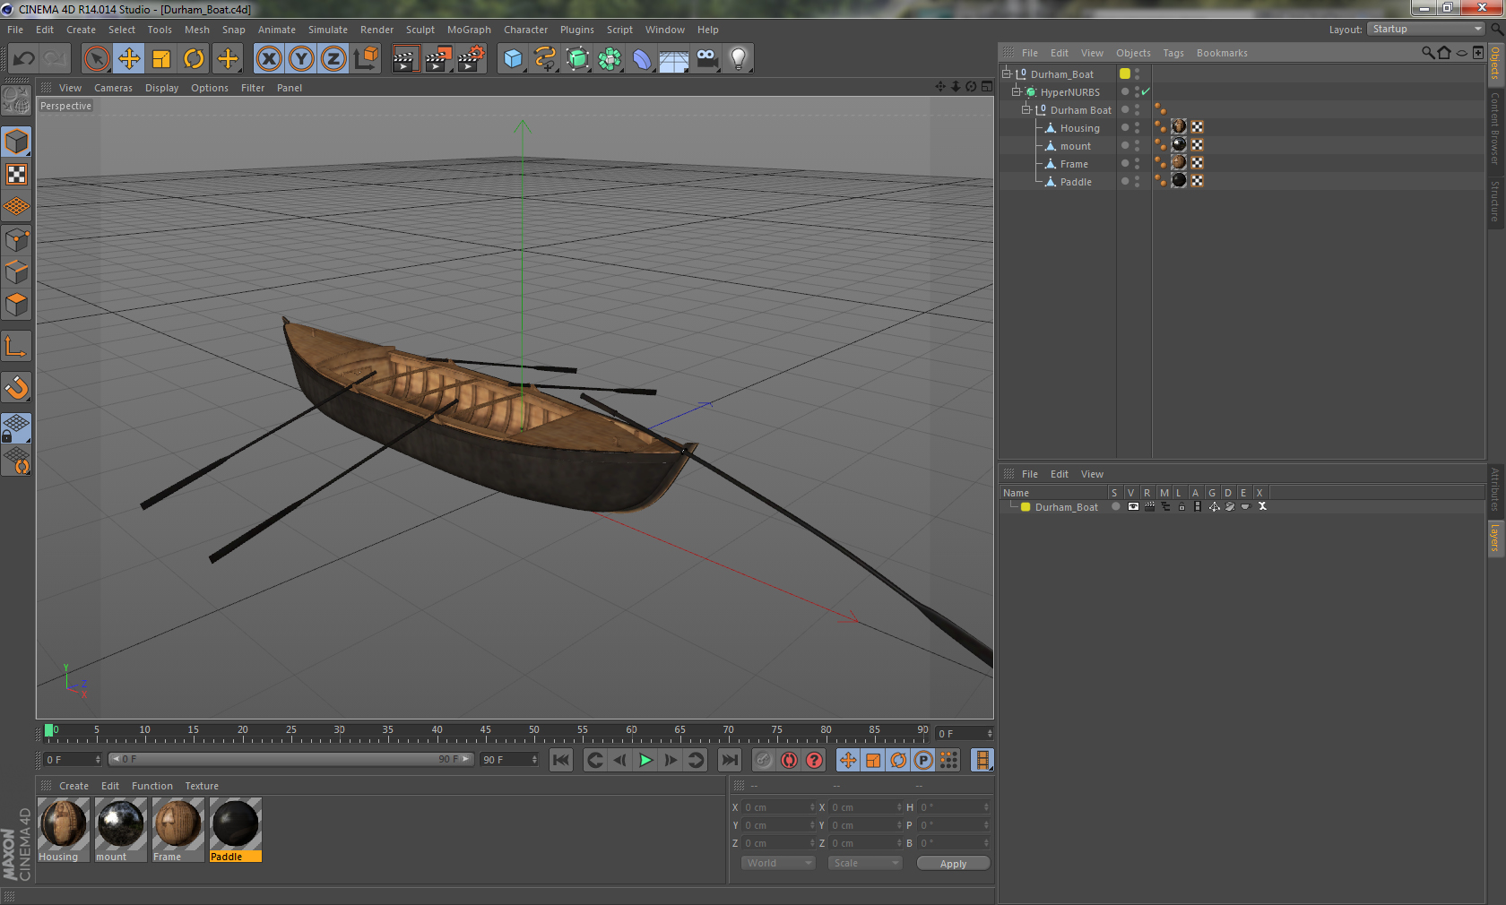Play the animation forward
Image resolution: width=1506 pixels, height=905 pixels.
tap(645, 760)
